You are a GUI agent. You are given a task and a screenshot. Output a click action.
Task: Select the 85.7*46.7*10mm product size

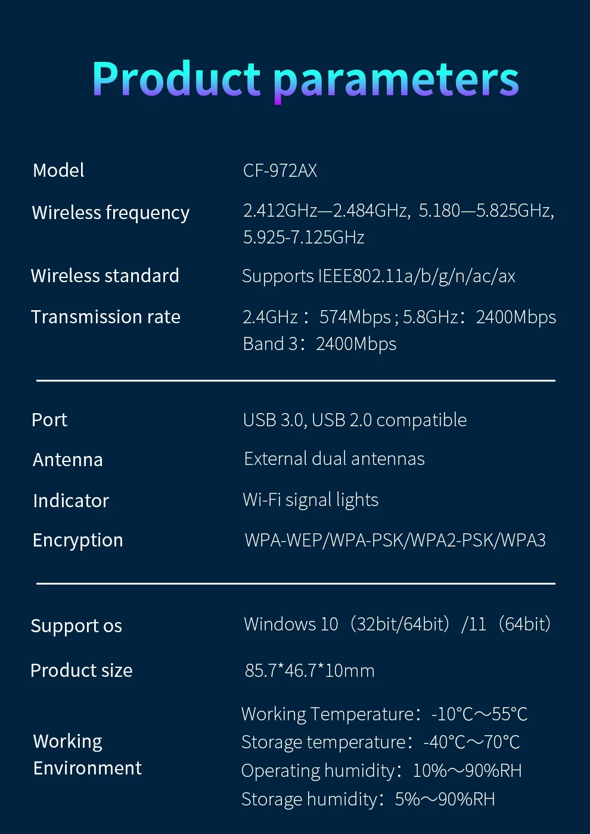tap(310, 671)
